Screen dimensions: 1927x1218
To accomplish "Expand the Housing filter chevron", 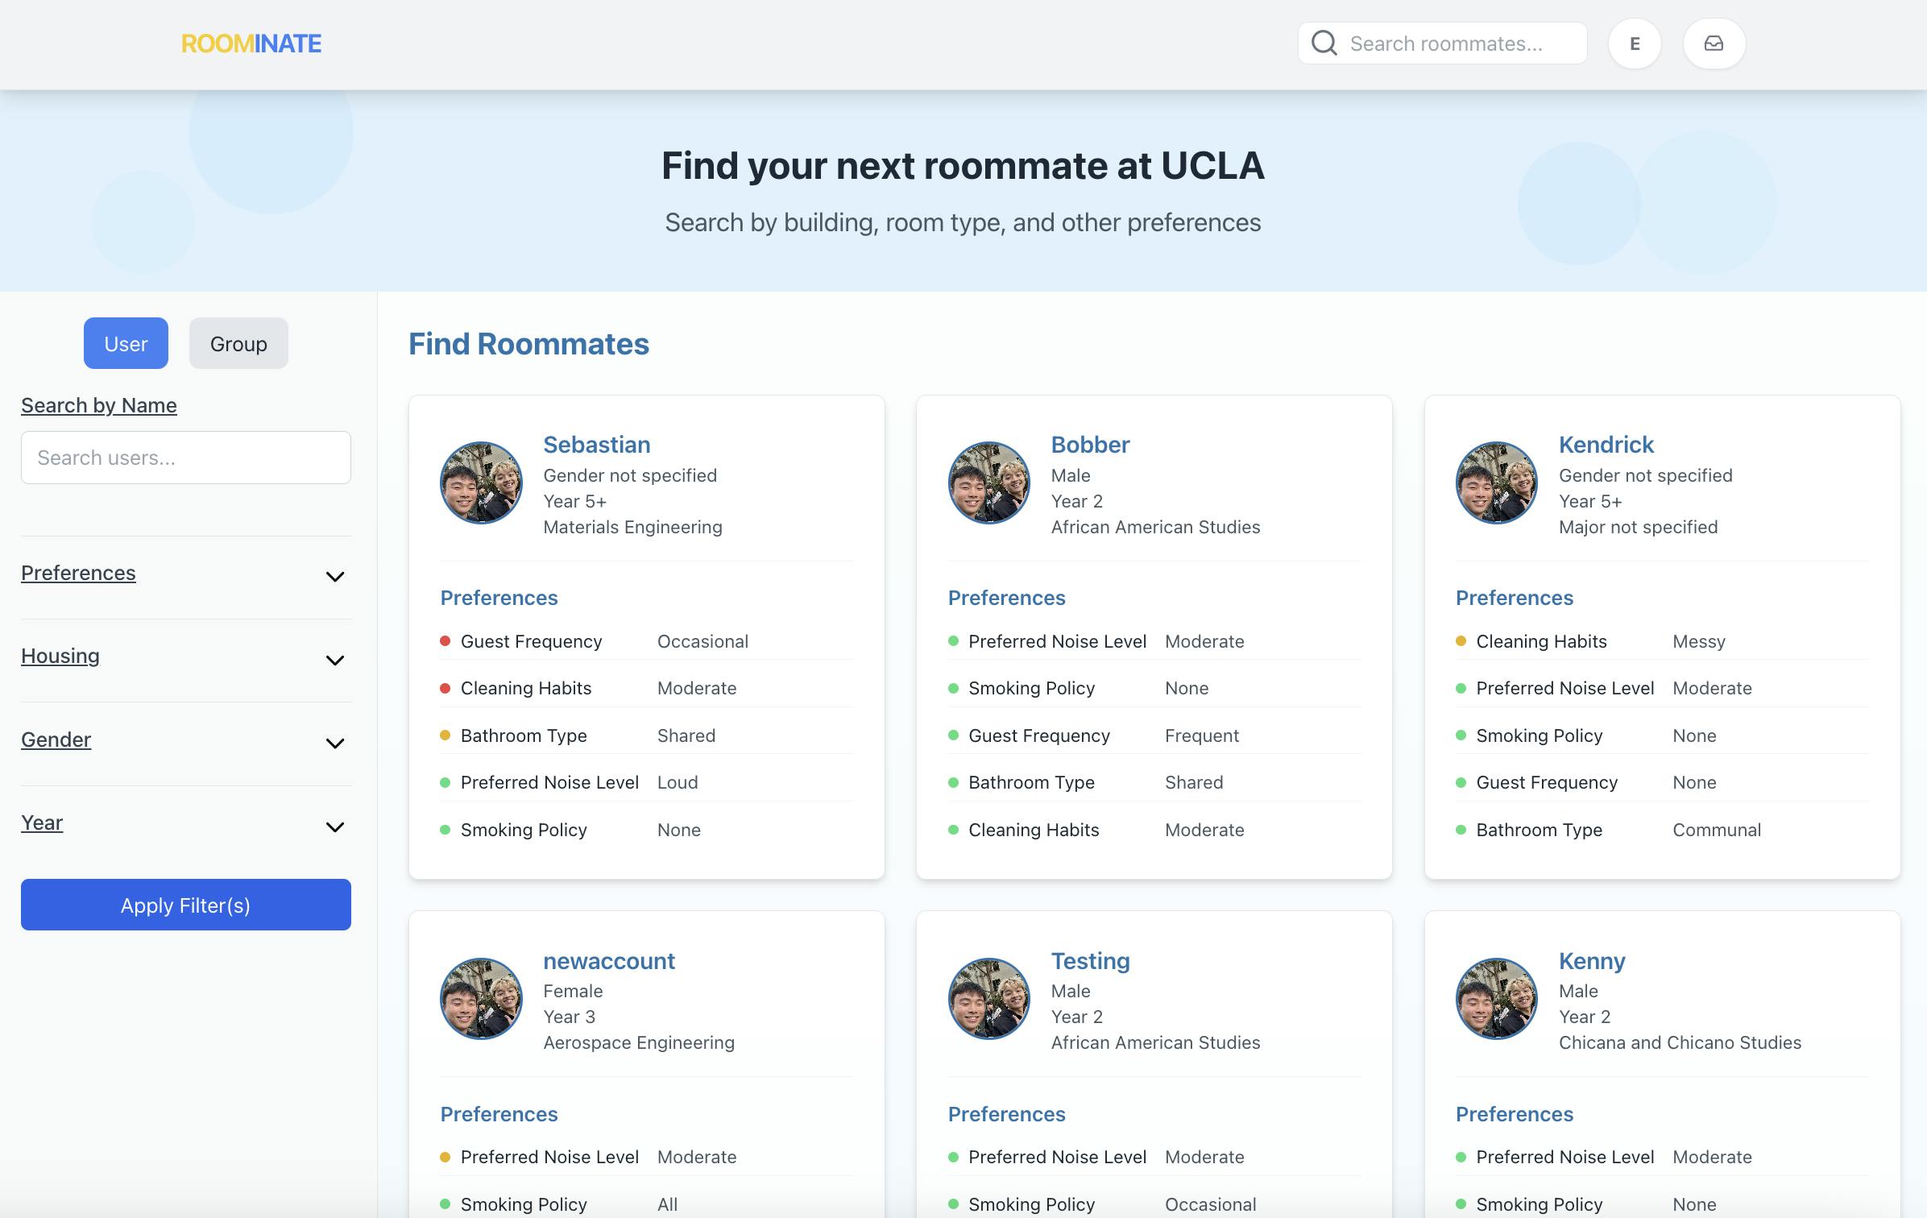I will tap(335, 660).
